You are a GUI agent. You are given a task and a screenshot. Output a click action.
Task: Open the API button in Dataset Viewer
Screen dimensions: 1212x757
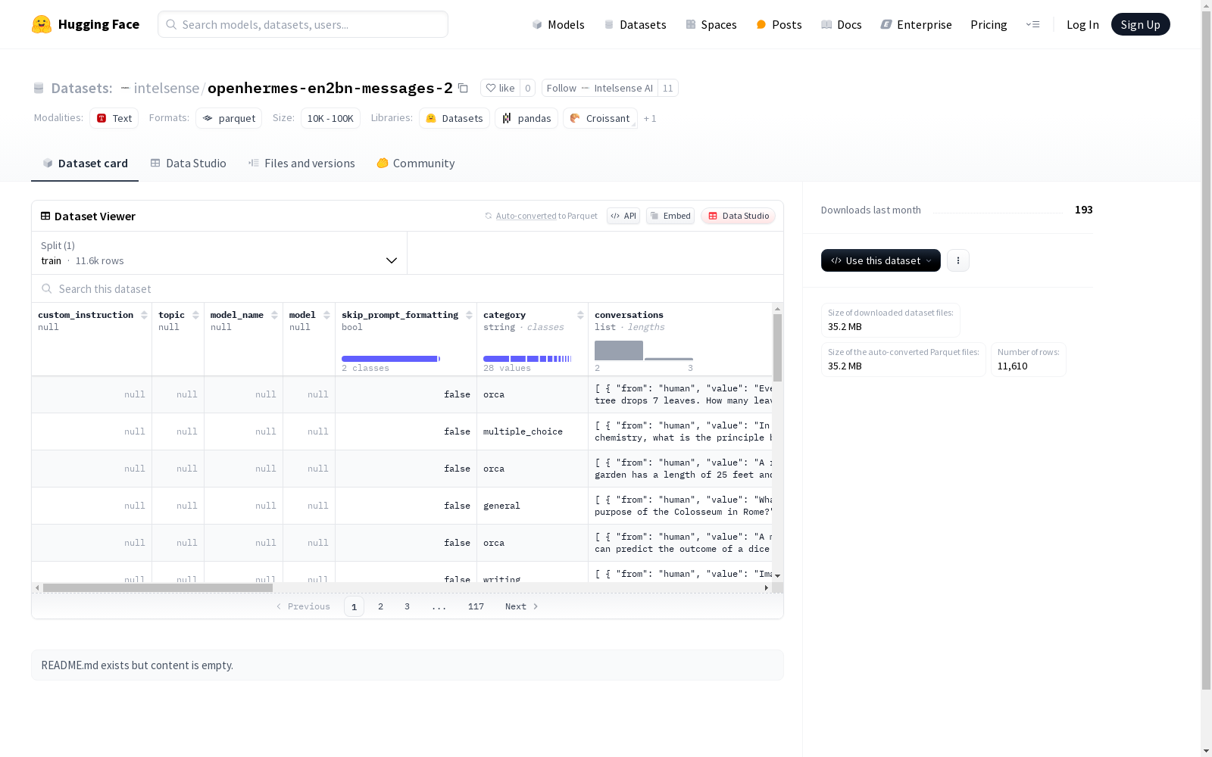pyautogui.click(x=623, y=216)
